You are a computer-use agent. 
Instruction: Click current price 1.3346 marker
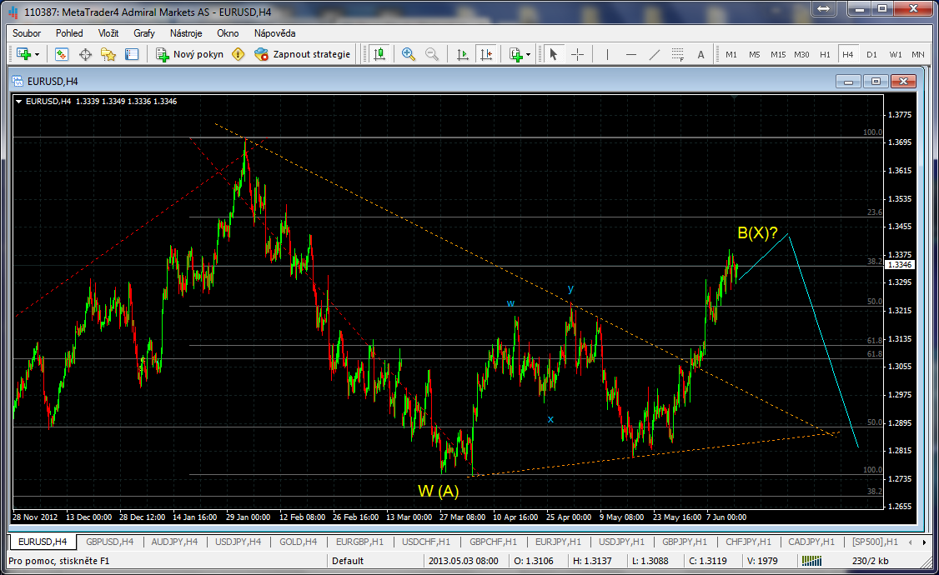pyautogui.click(x=900, y=264)
